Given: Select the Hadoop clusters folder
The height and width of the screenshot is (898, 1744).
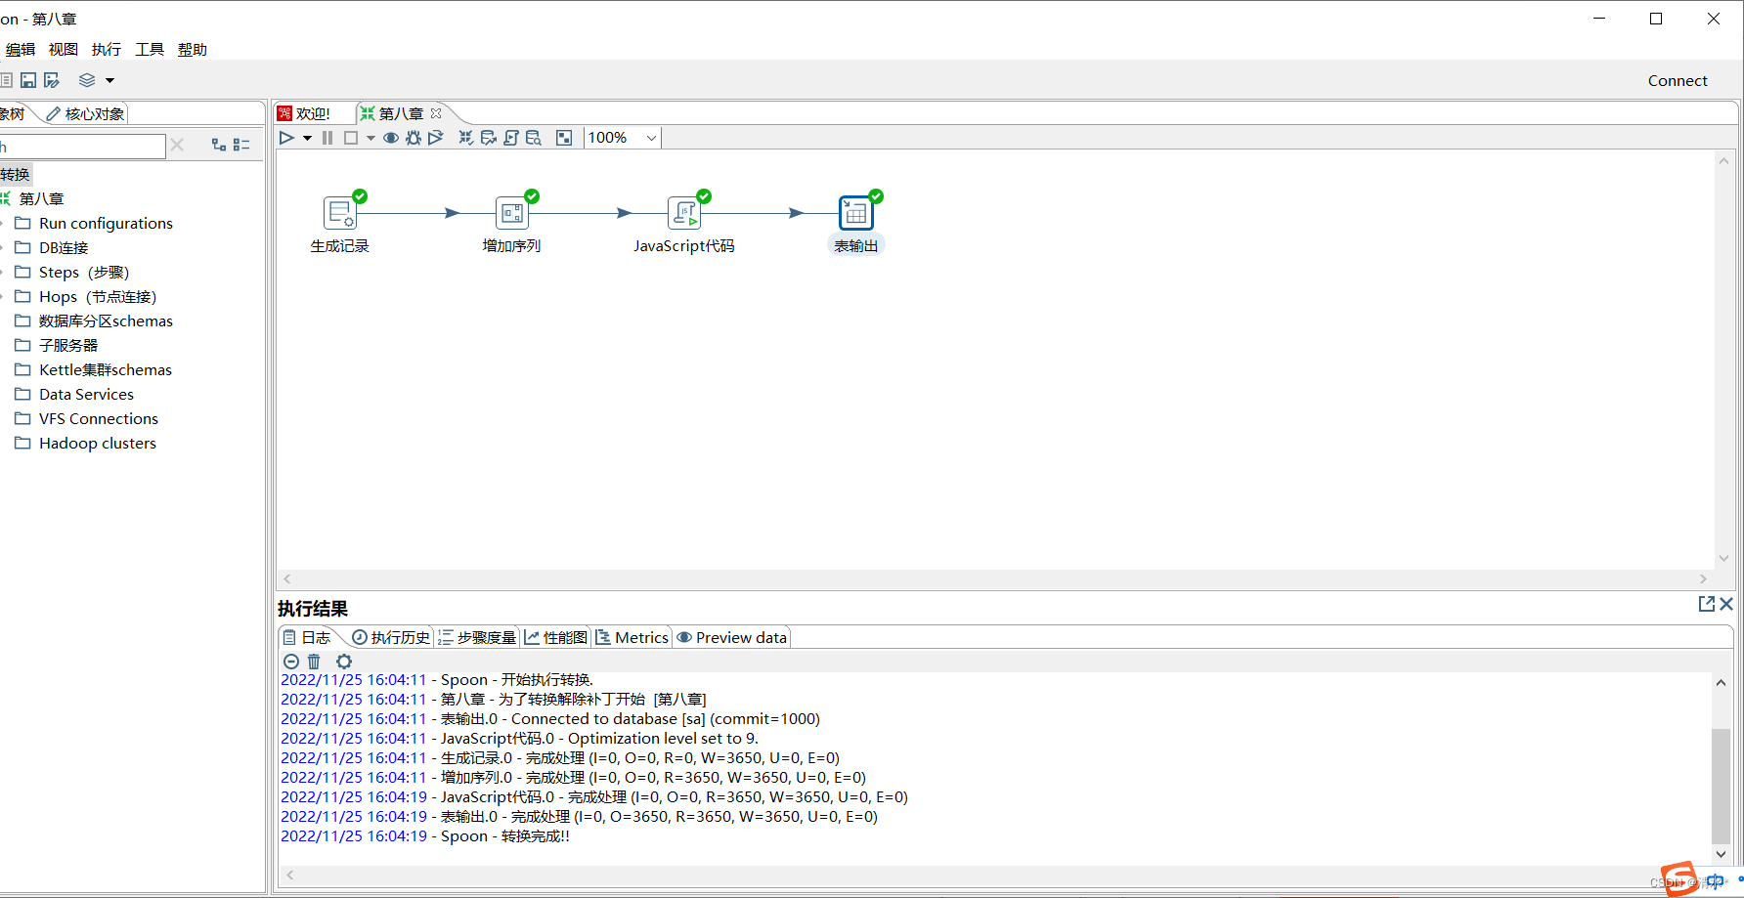Looking at the screenshot, I should coord(98,444).
